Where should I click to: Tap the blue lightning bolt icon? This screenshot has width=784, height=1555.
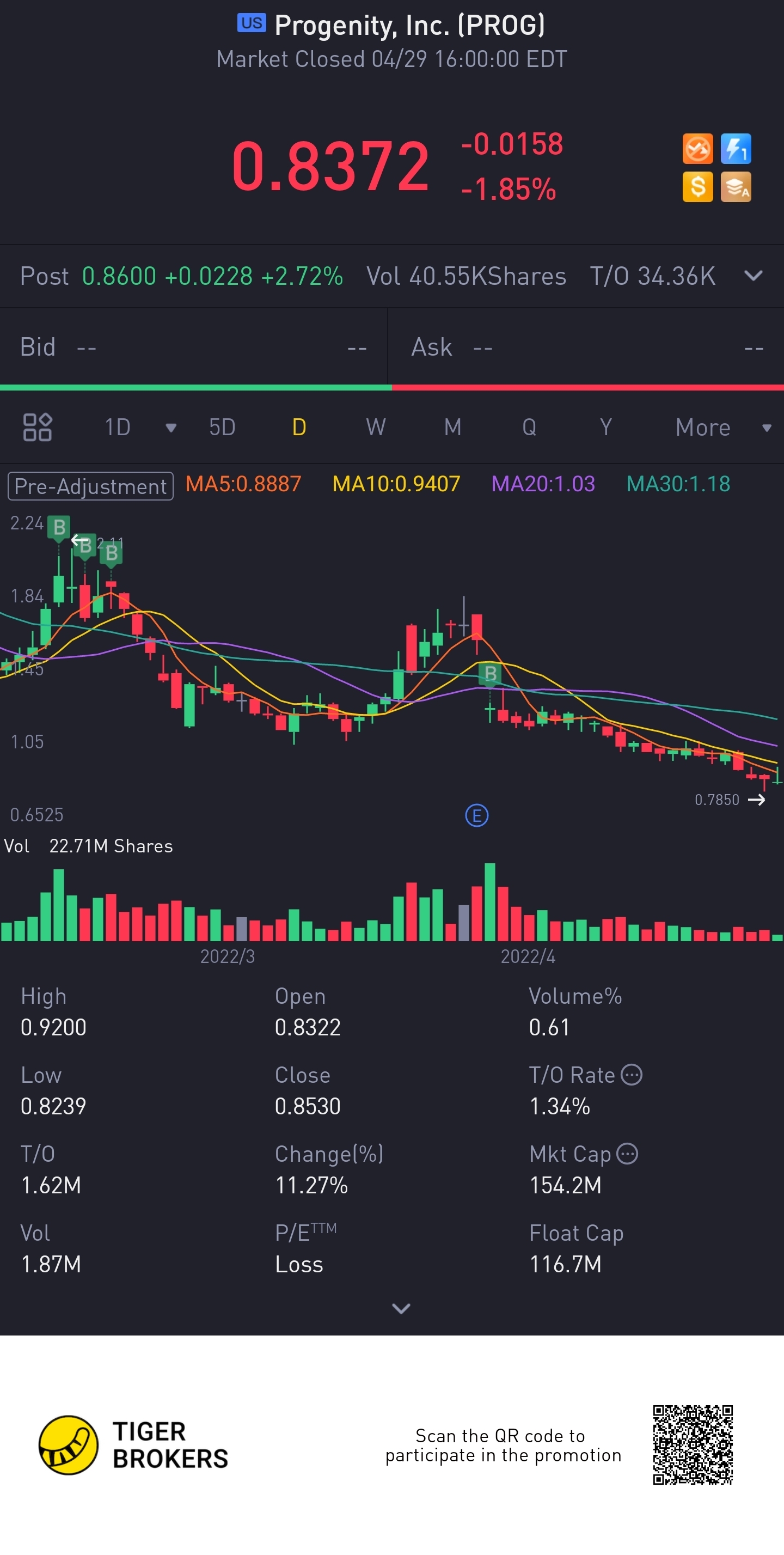(735, 149)
